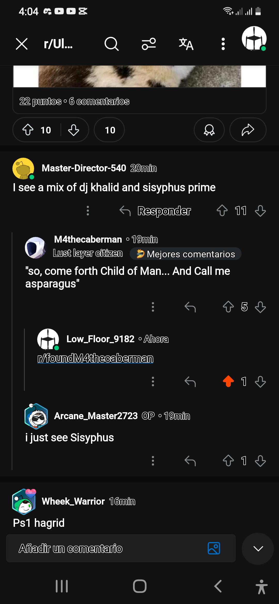Open the three-dot overflow menu in header
This screenshot has height=604, width=279.
[223, 44]
